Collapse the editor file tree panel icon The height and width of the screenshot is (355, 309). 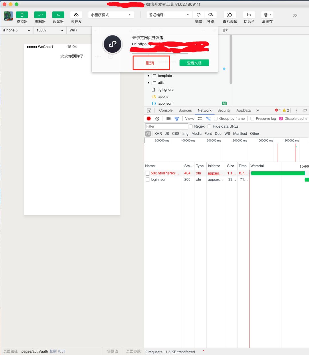tap(225, 30)
